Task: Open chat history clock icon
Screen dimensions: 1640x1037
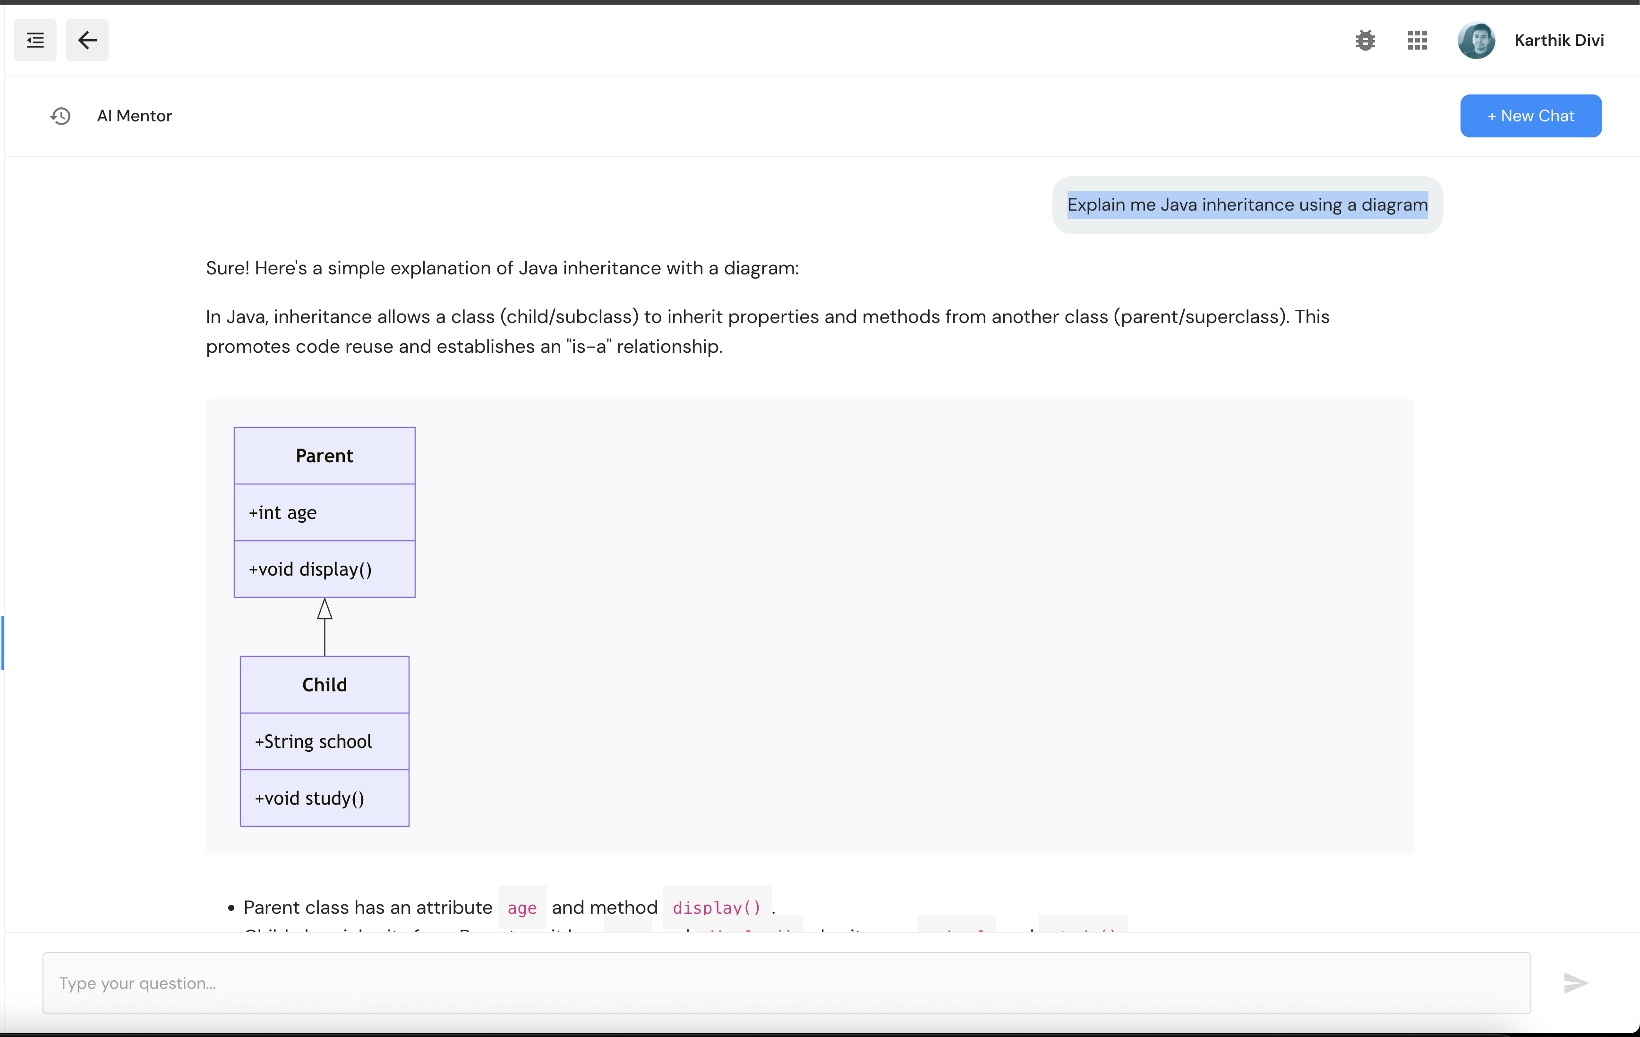Action: (60, 116)
